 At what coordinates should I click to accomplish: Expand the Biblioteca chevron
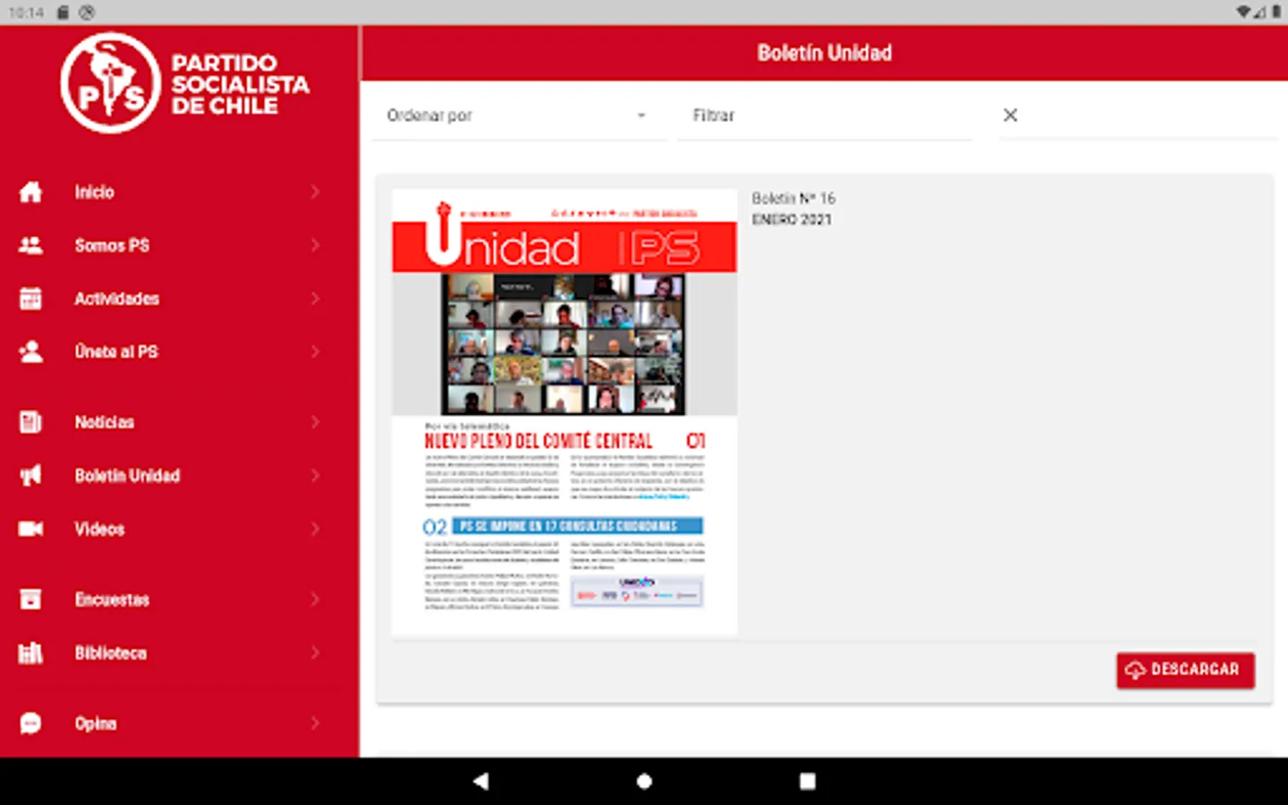click(315, 653)
